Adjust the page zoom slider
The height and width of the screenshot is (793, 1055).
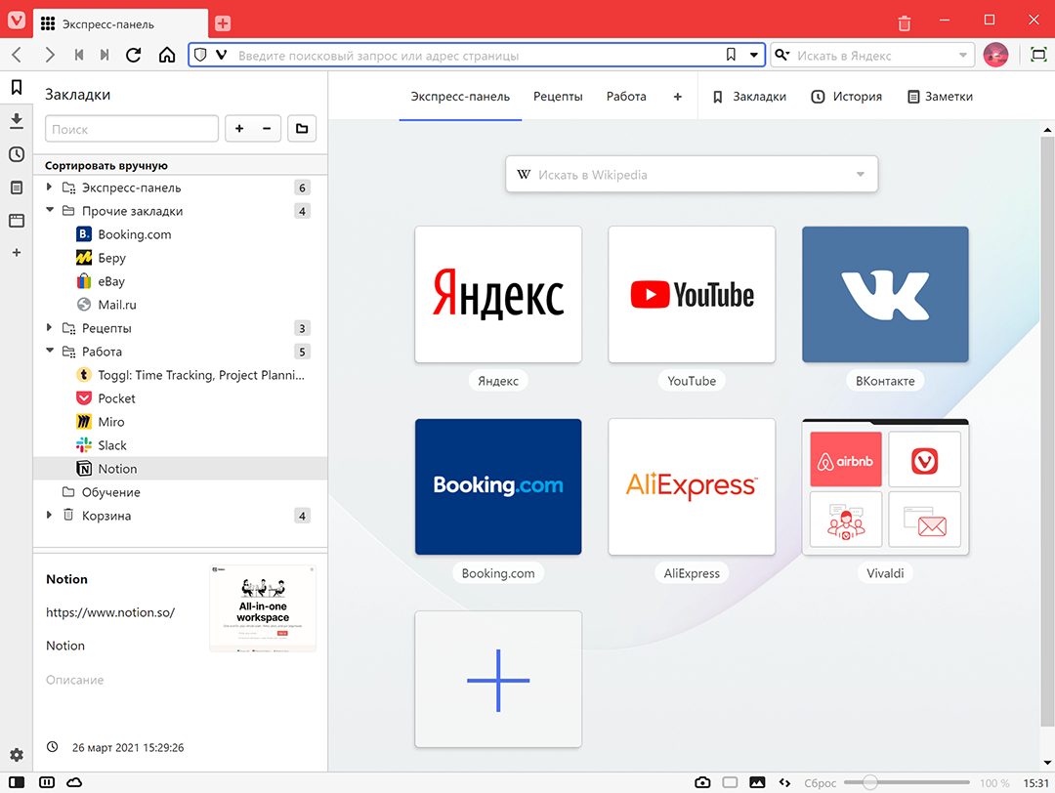(907, 782)
